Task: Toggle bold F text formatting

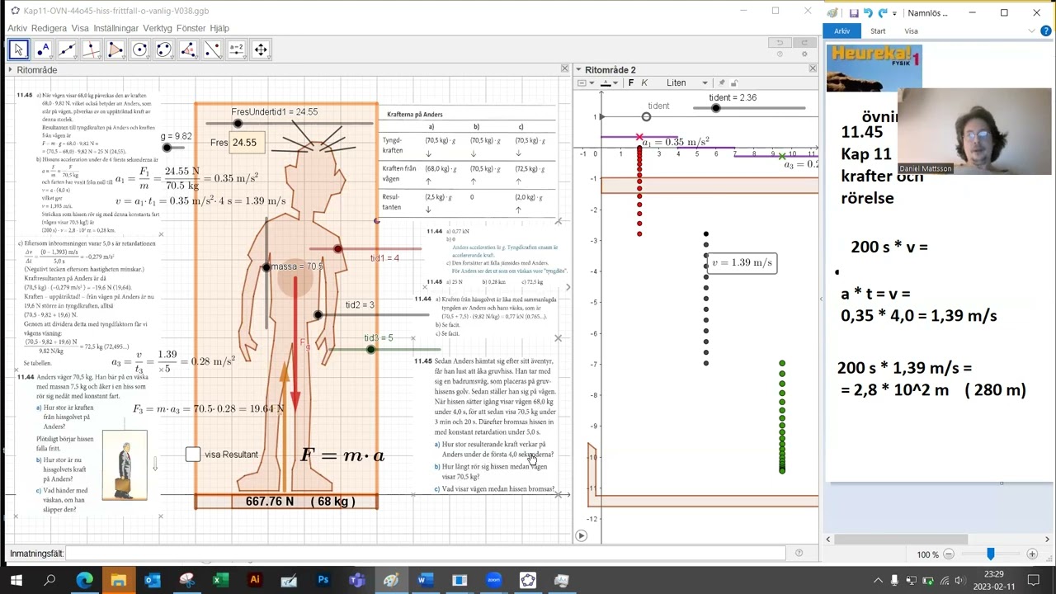Action: [631, 82]
